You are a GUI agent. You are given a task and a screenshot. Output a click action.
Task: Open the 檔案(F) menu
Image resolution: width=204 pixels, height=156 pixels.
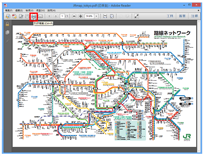(x=8, y=10)
